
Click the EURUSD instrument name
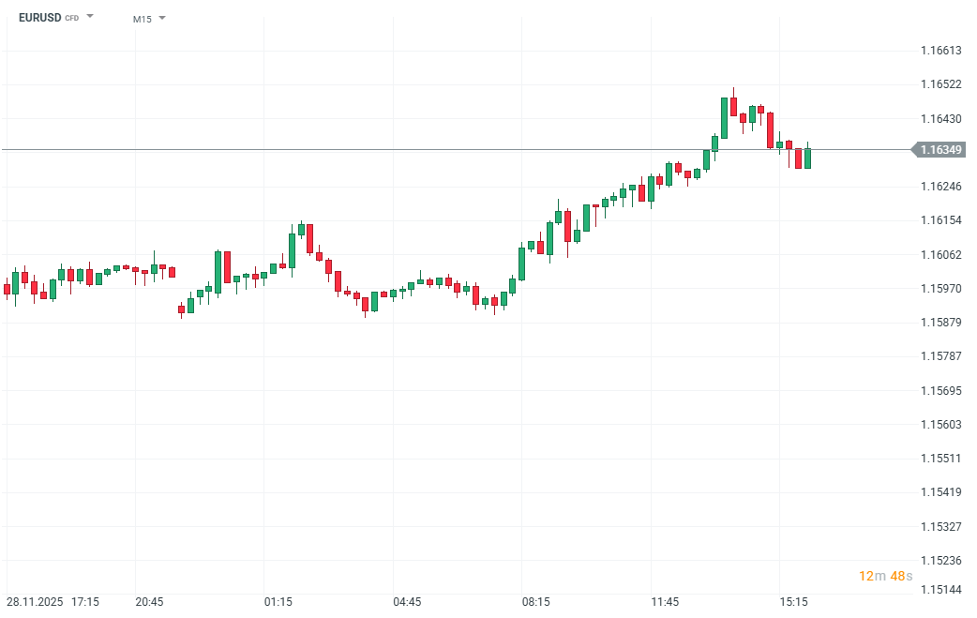tap(39, 18)
